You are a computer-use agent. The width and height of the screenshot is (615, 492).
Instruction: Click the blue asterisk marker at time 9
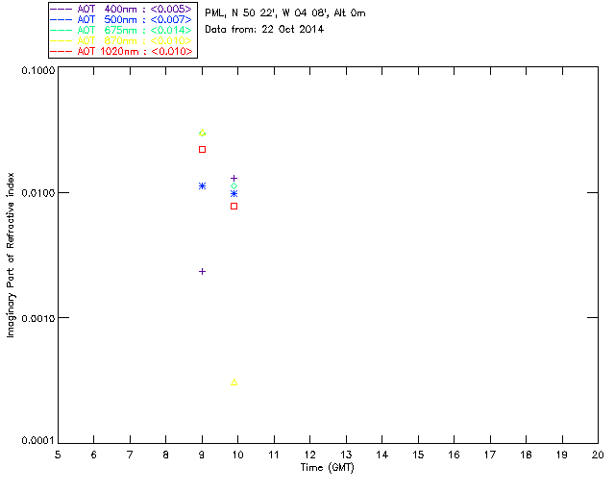point(202,186)
